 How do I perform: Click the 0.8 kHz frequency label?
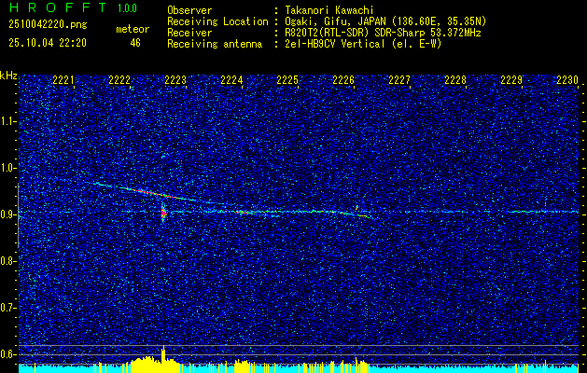[8, 261]
